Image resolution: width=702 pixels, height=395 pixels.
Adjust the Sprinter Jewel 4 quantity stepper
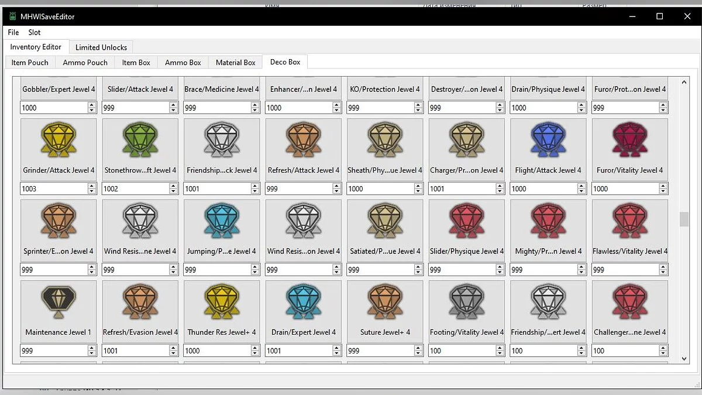point(92,270)
